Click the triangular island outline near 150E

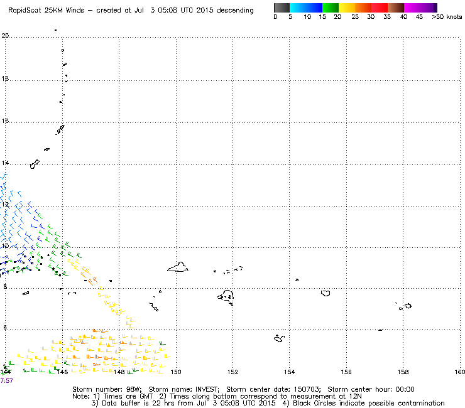[178, 267]
